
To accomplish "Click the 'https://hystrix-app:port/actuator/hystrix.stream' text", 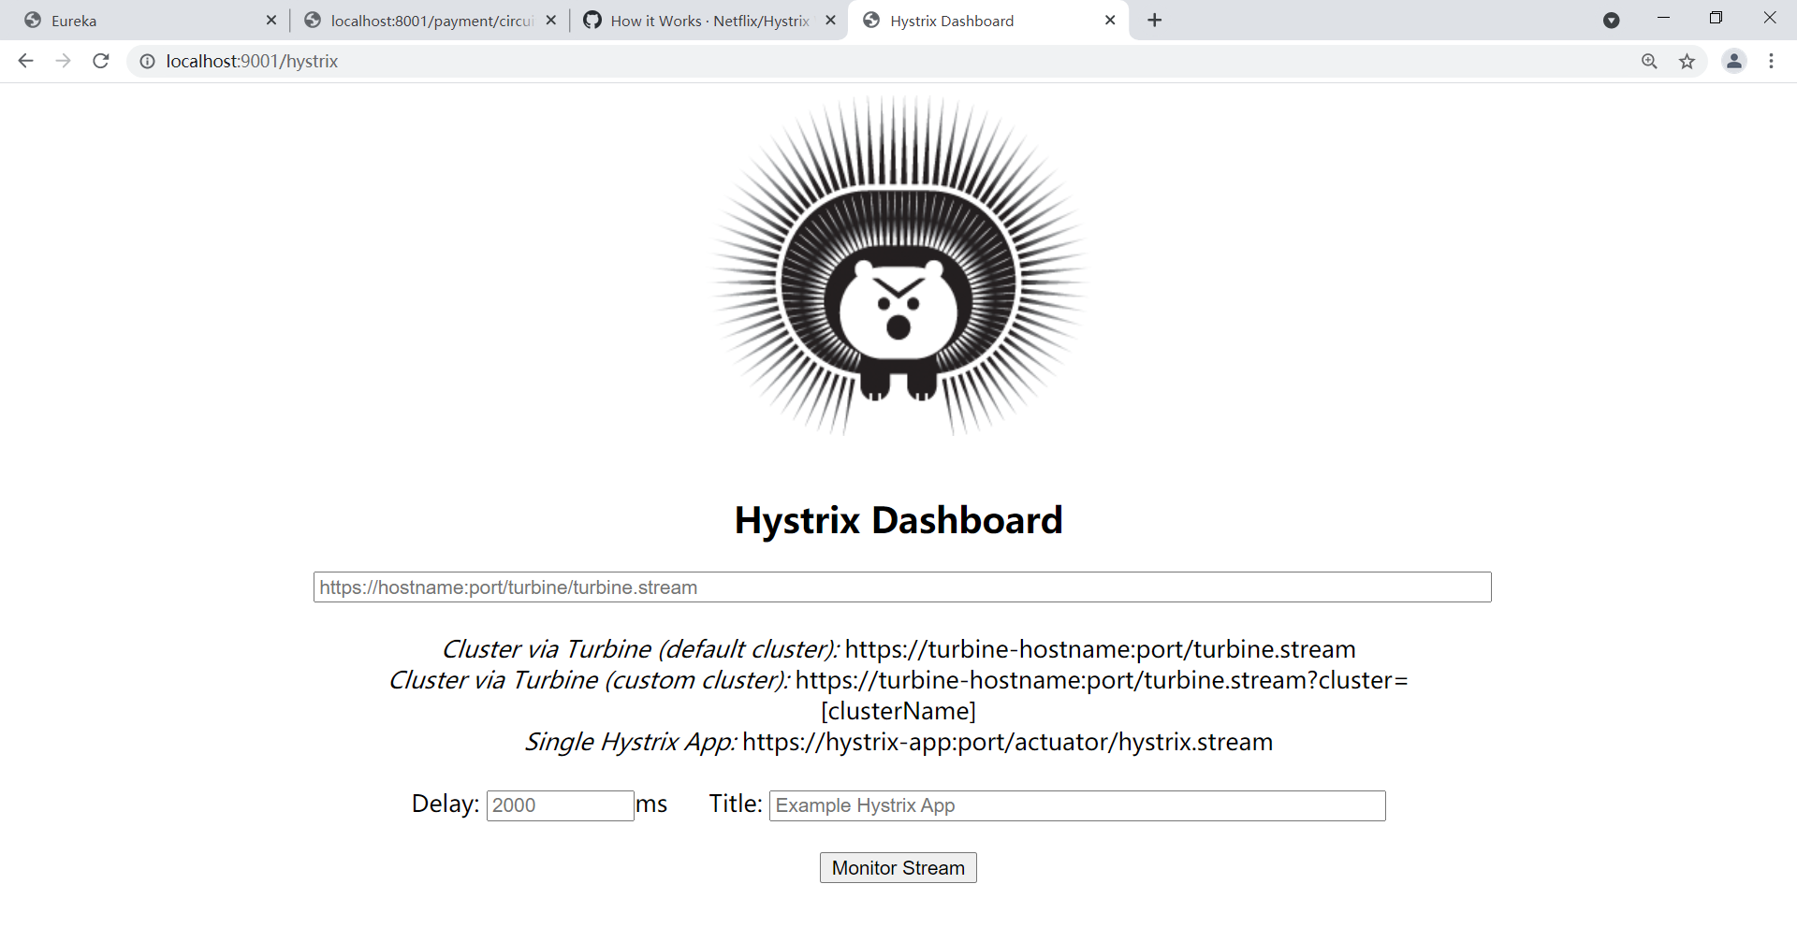I will point(1007,742).
